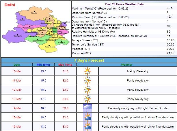177x131 pixels.
Task: Click the 10-Mar mainly clear sky icon
Action: click(x=87, y=71)
